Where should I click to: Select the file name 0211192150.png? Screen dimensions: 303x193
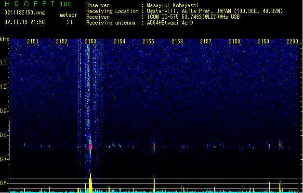click(25, 13)
